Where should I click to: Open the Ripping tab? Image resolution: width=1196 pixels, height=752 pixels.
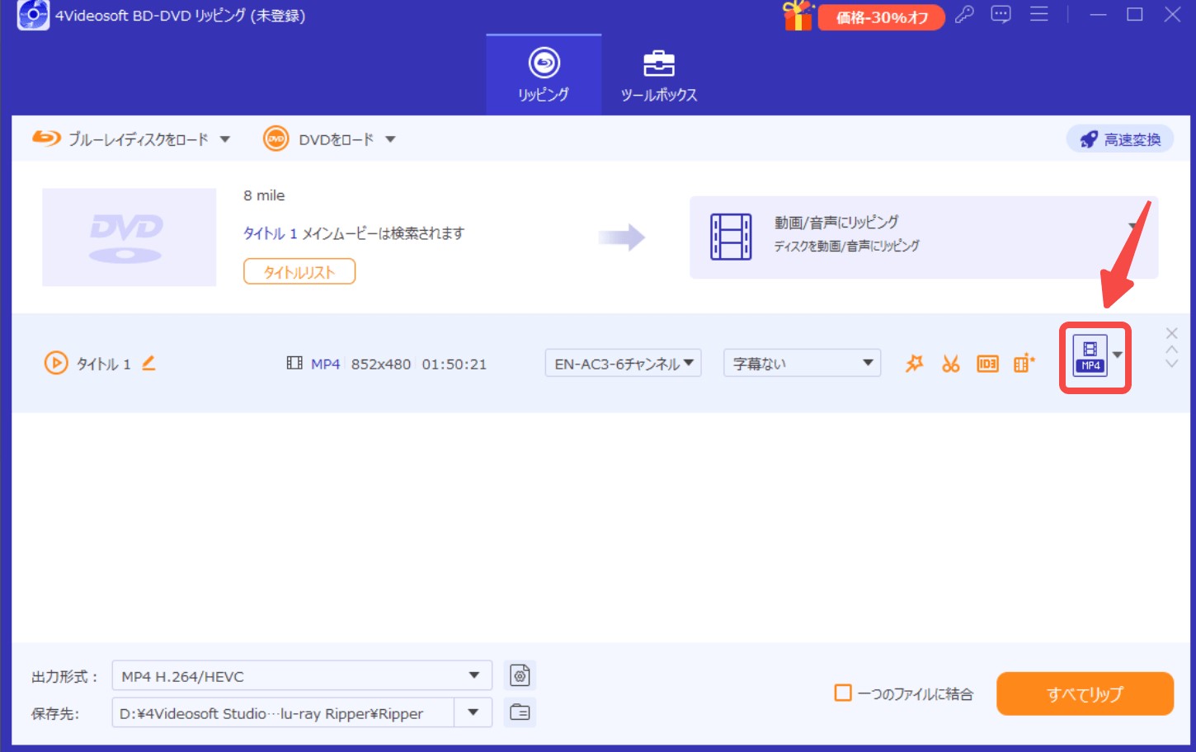tap(544, 75)
